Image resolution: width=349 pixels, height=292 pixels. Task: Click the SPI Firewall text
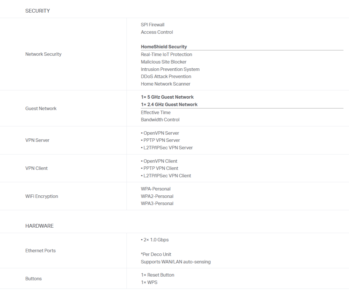[x=152, y=25]
